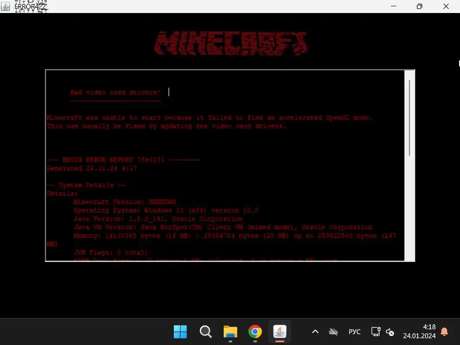The width and height of the screenshot is (460, 345).
Task: Click the 'Memory: 14130368 bytes' line
Action: 221,240
